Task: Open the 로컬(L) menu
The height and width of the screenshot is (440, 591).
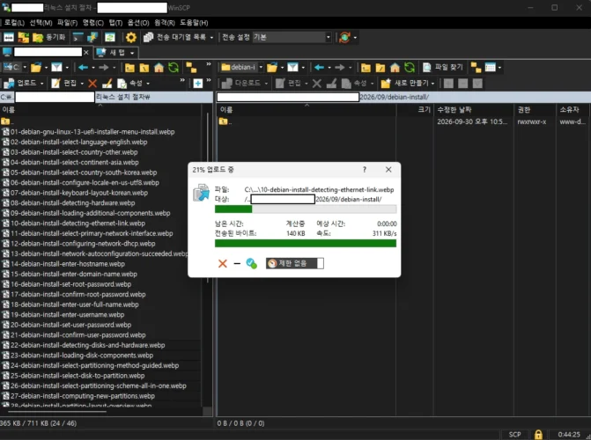Action: [x=14, y=23]
